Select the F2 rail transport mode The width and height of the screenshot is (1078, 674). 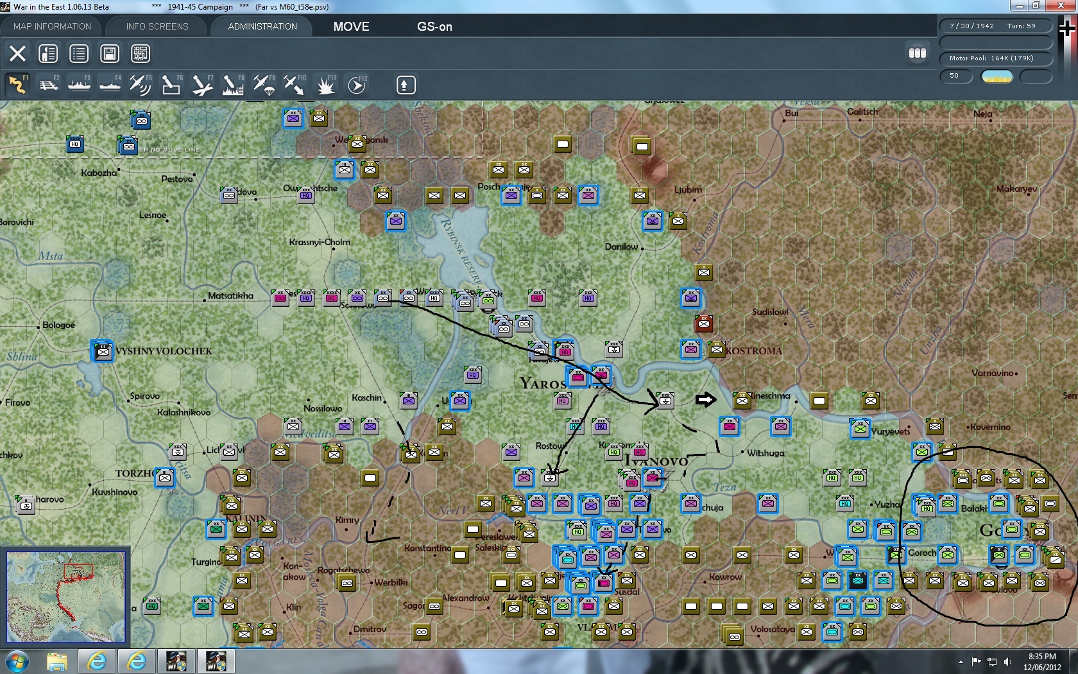click(x=48, y=85)
